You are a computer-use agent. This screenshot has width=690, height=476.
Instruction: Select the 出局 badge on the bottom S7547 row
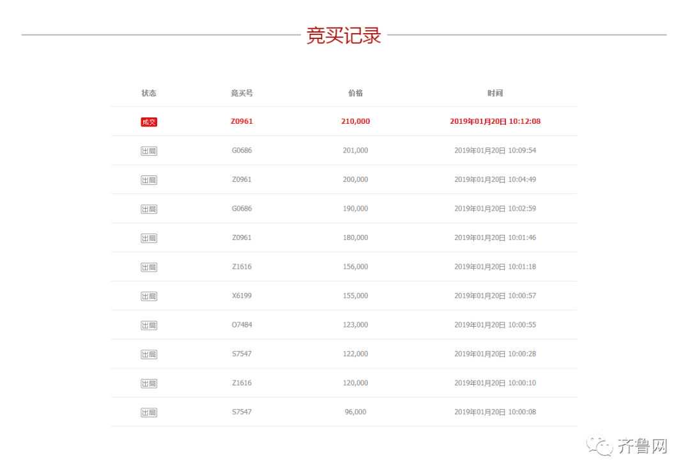149,412
